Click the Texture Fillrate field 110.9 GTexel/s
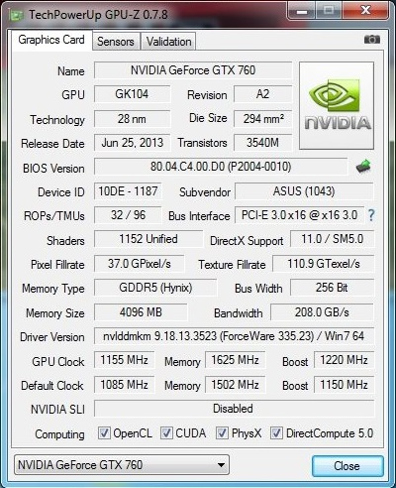This screenshot has width=396, height=488. click(324, 264)
